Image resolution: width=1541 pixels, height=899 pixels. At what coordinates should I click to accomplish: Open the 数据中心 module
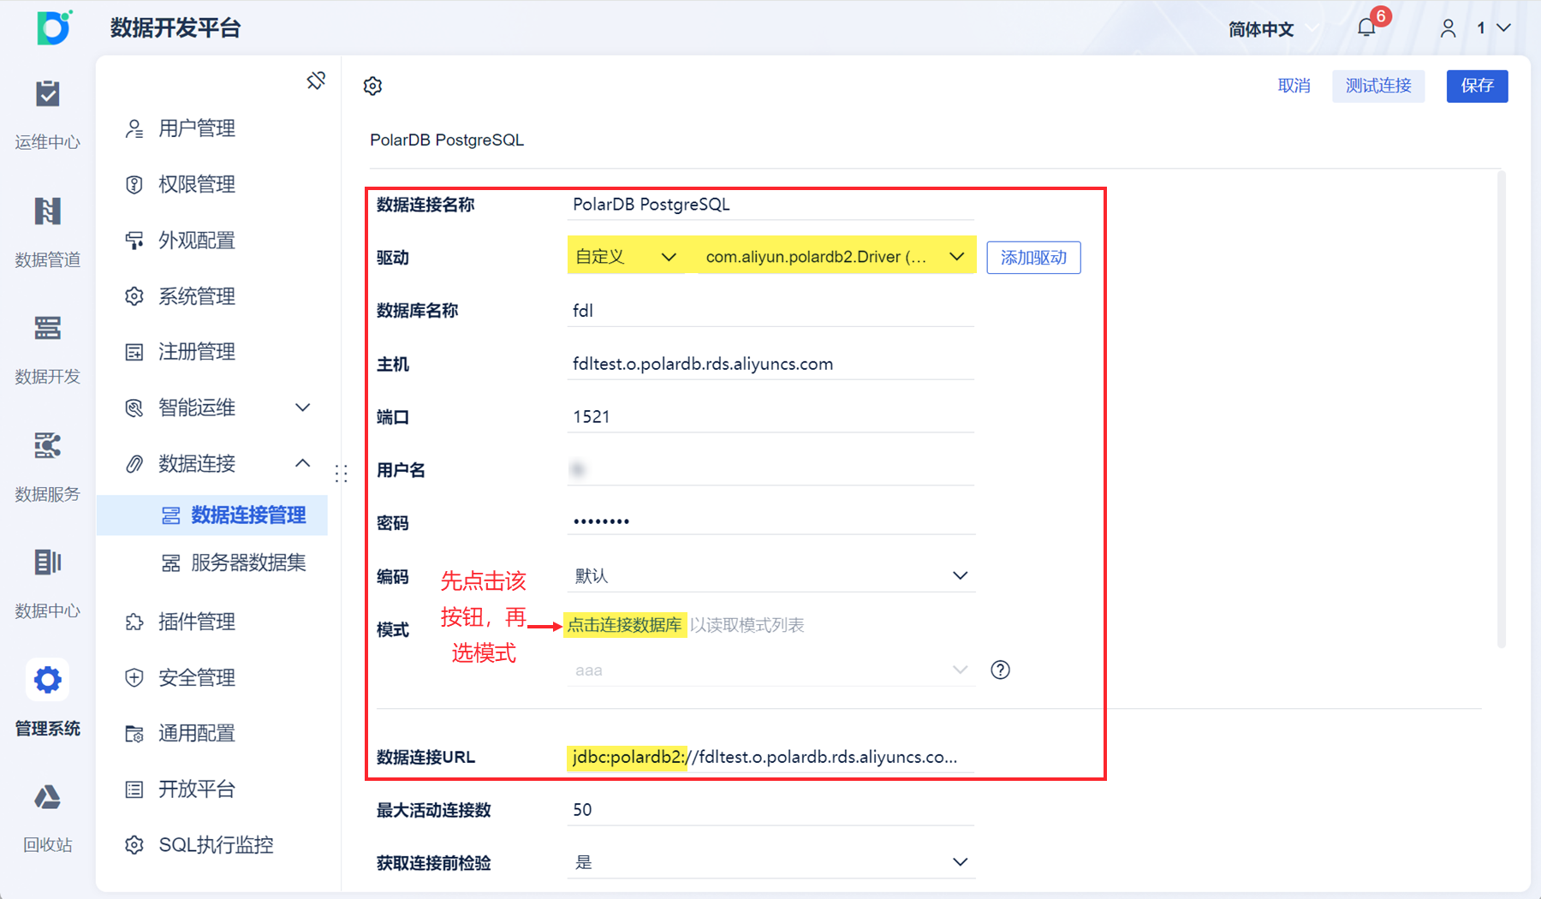pos(48,583)
